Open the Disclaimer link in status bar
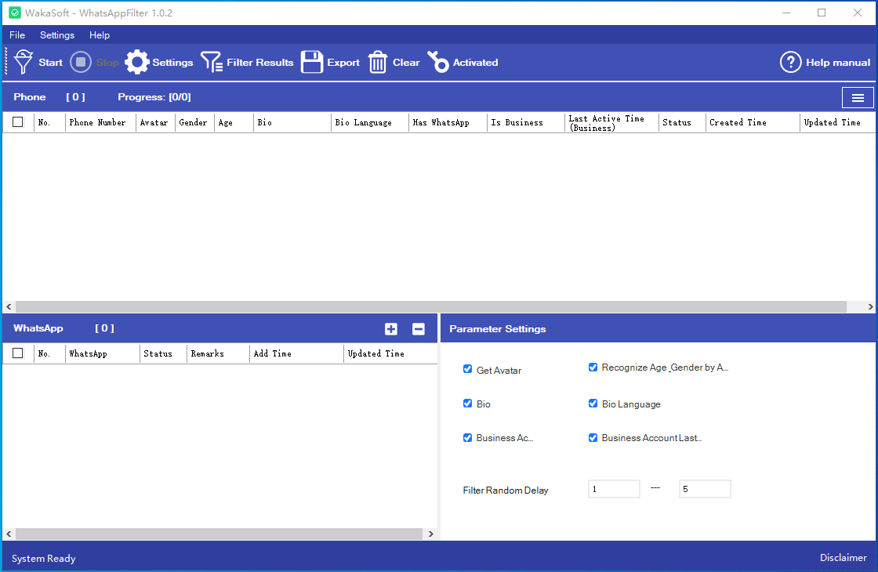 point(844,557)
